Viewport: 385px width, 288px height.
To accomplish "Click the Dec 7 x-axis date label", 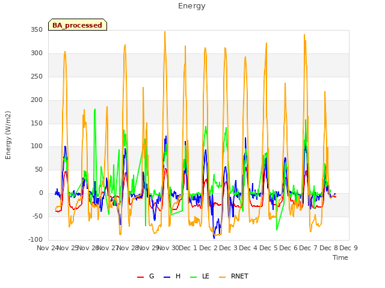I will click(x=309, y=248).
